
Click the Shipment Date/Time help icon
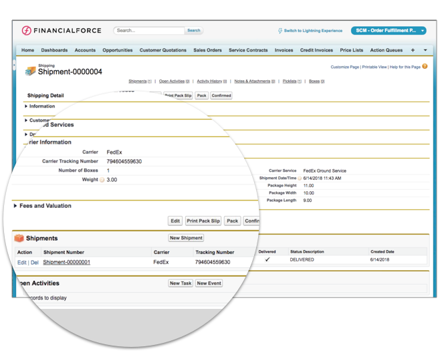click(300, 178)
